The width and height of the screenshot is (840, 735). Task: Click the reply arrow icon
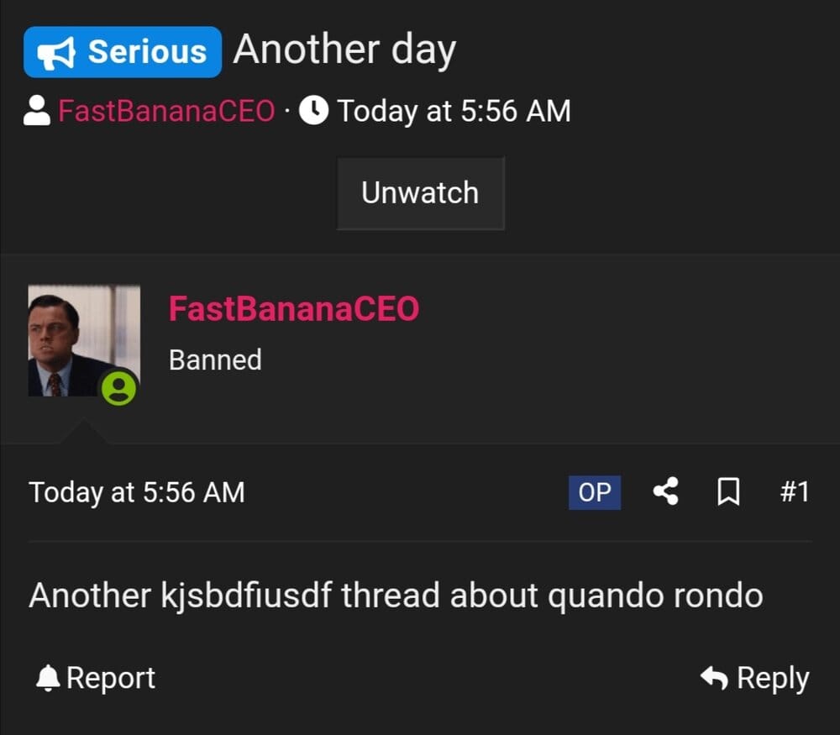coord(713,677)
